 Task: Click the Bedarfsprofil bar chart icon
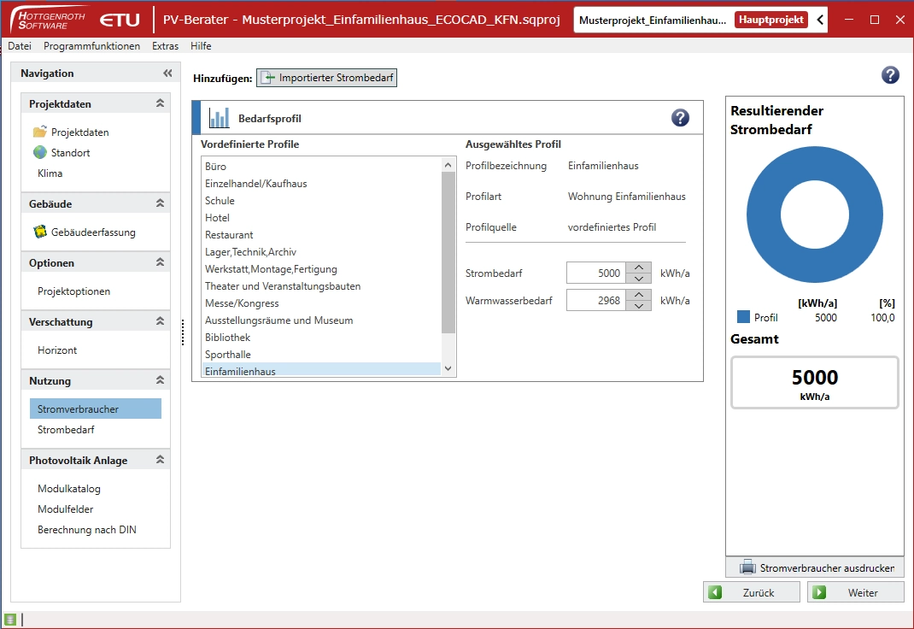pyautogui.click(x=220, y=118)
